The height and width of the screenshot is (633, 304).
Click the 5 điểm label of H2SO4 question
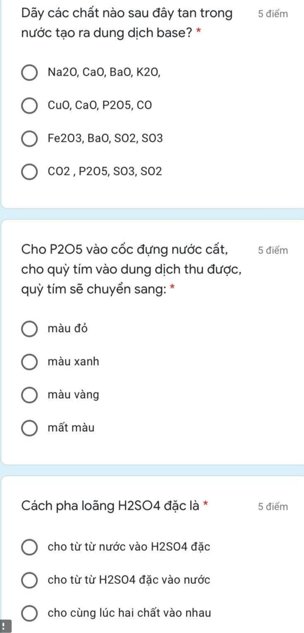(273, 506)
